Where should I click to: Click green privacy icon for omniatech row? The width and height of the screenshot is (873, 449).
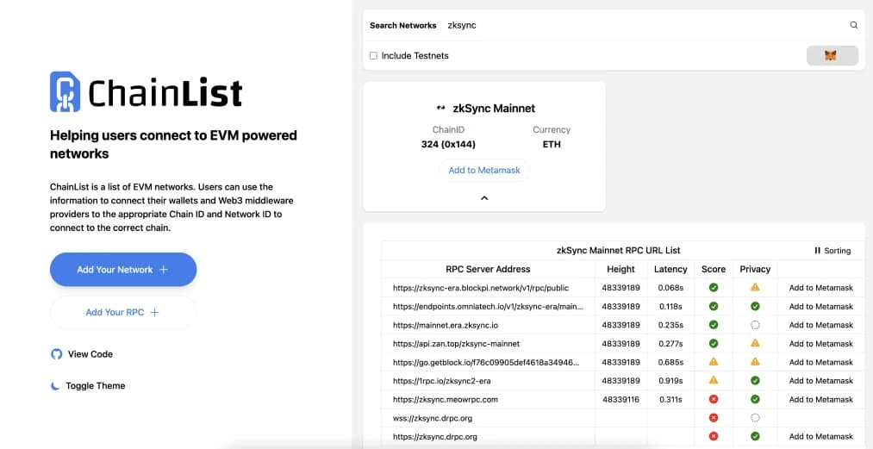click(x=755, y=307)
